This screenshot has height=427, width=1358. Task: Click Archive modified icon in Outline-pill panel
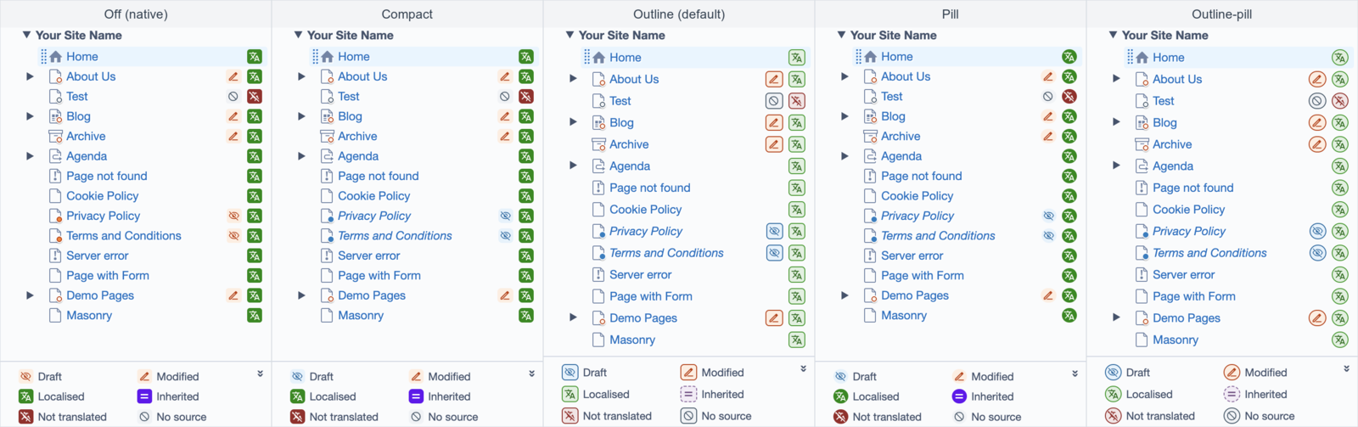point(1317,144)
